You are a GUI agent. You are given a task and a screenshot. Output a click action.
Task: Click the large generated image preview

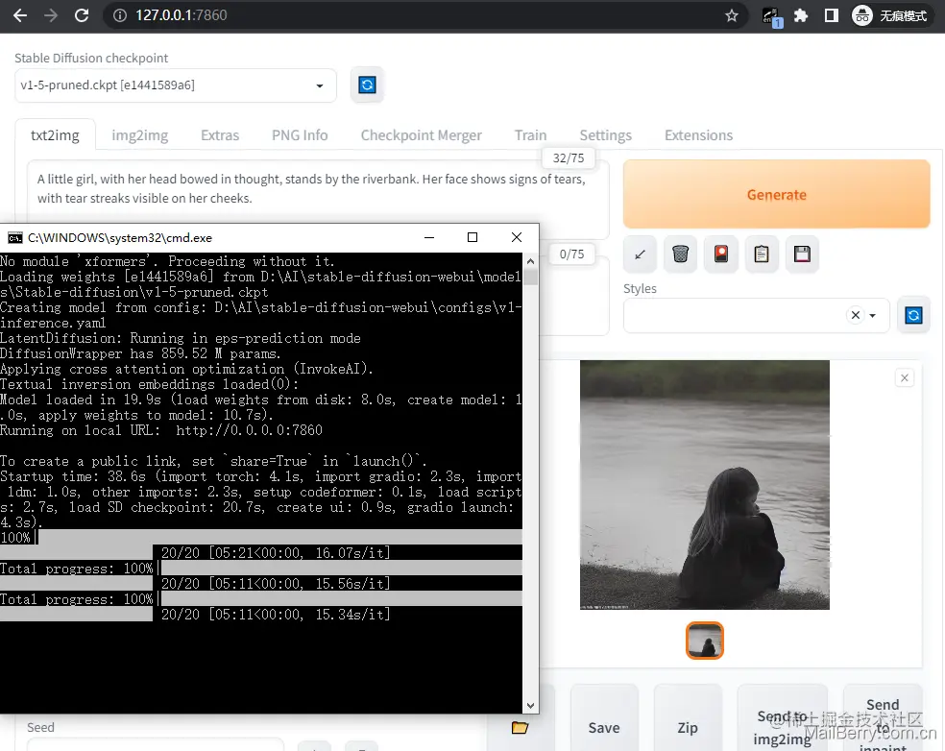[705, 485]
